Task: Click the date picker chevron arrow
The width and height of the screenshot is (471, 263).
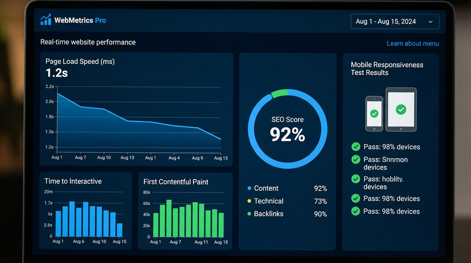Action: point(430,21)
